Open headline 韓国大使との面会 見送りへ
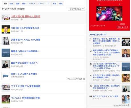The width and height of the screenshot is (131, 108). 24,63
